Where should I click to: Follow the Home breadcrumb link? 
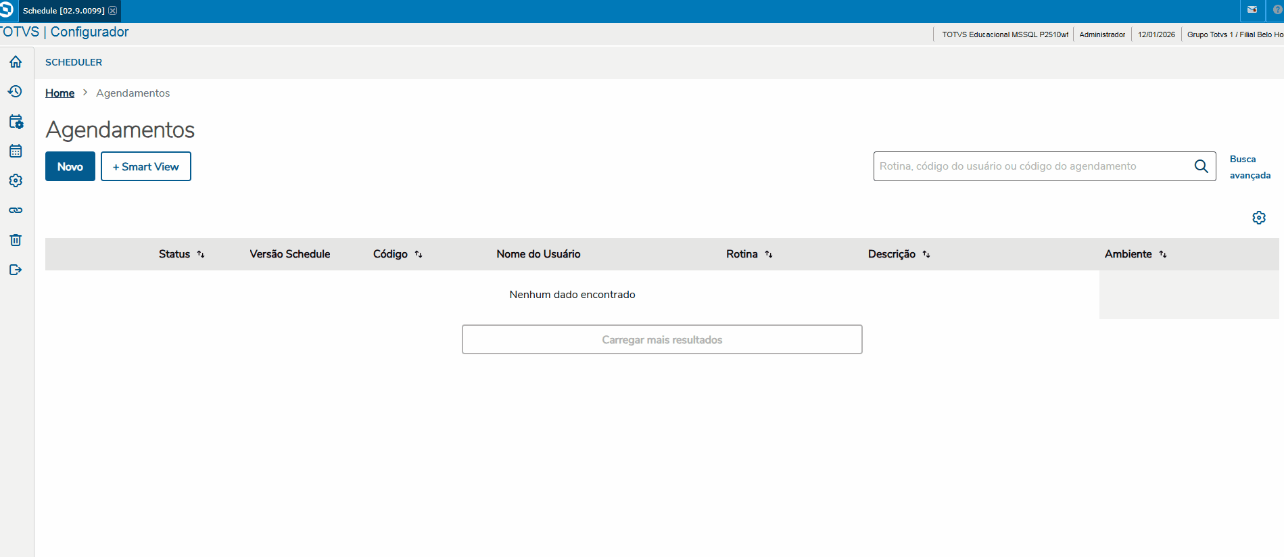[60, 93]
